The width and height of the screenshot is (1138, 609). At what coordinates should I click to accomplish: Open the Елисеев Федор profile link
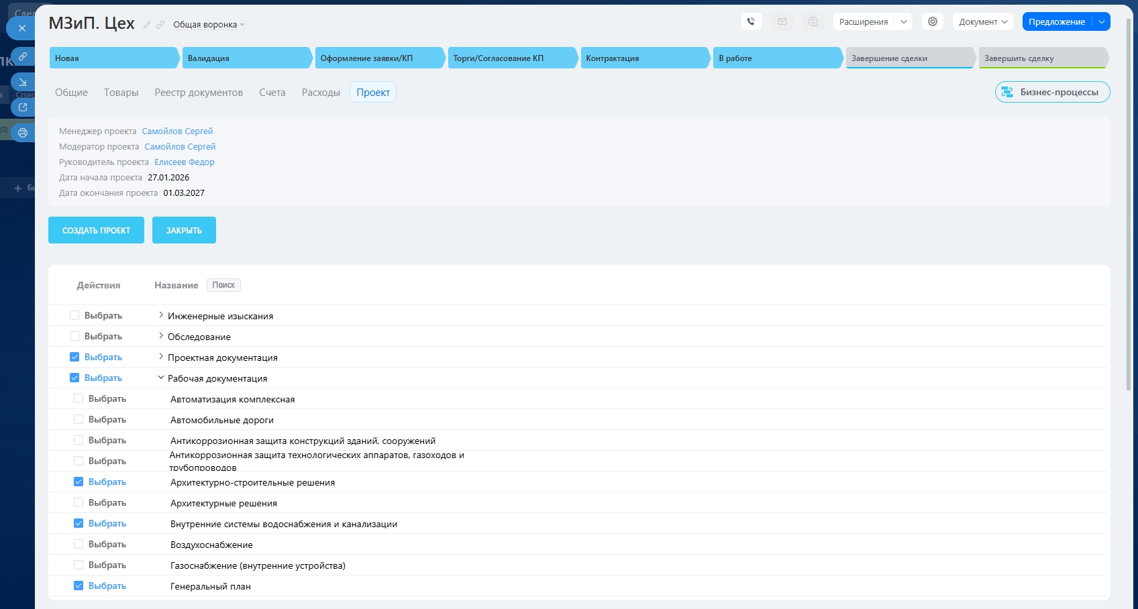point(184,162)
